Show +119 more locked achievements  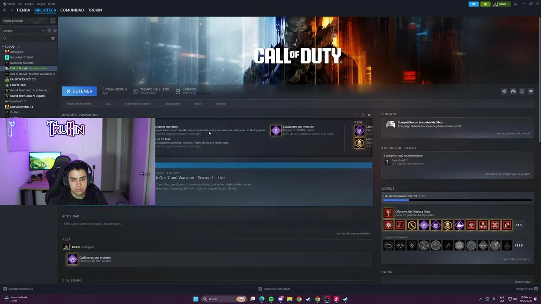[x=518, y=245]
